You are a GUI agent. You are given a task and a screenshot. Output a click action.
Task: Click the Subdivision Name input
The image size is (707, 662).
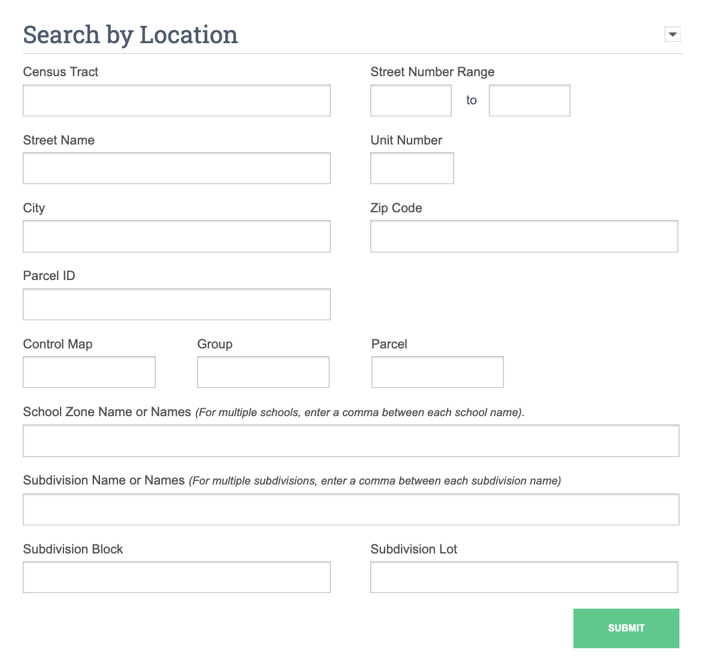pos(351,508)
